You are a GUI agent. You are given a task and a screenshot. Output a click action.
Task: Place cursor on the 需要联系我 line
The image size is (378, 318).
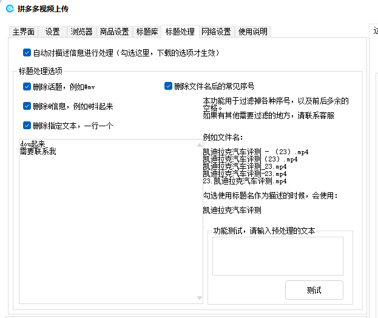(x=38, y=151)
